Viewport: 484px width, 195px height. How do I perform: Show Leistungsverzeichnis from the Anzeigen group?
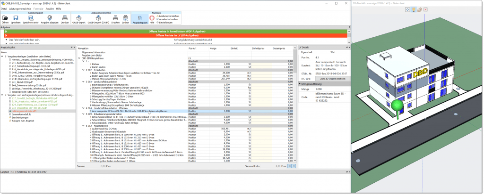[169, 16]
